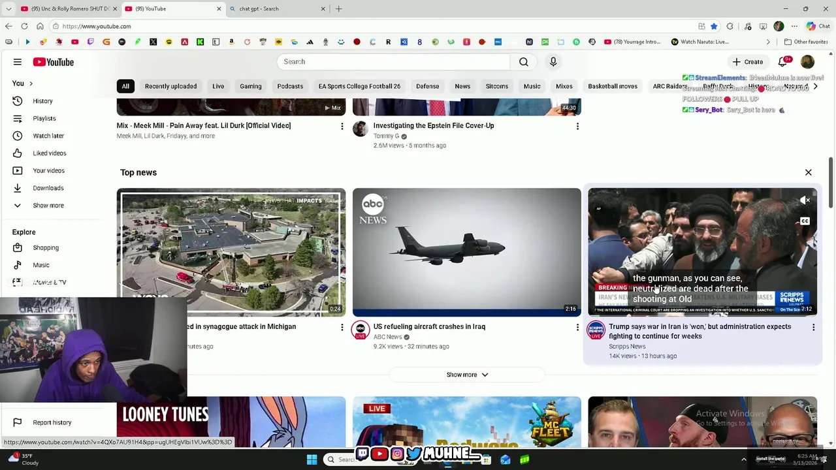Viewport: 836px width, 470px height.
Task: Focus the YouTube search field
Action: coord(393,61)
